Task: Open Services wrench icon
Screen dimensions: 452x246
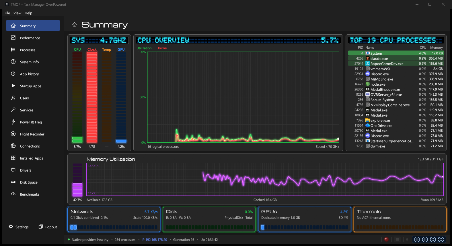Action: [x=13, y=110]
